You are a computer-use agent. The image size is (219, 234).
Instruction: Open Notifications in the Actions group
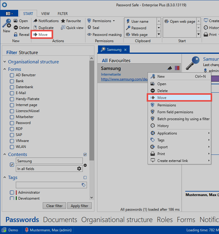tap(46, 21)
